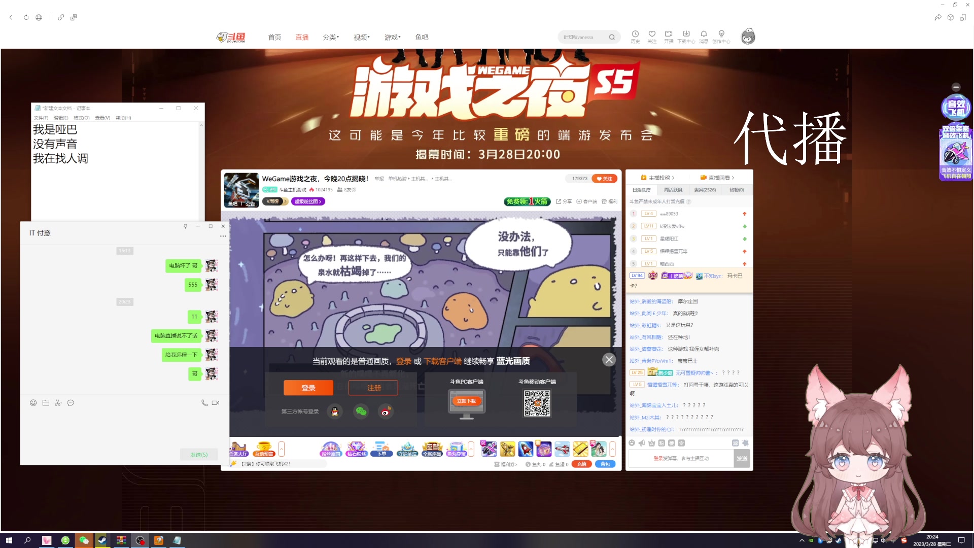Open the 主播投稿 link

pos(657,178)
